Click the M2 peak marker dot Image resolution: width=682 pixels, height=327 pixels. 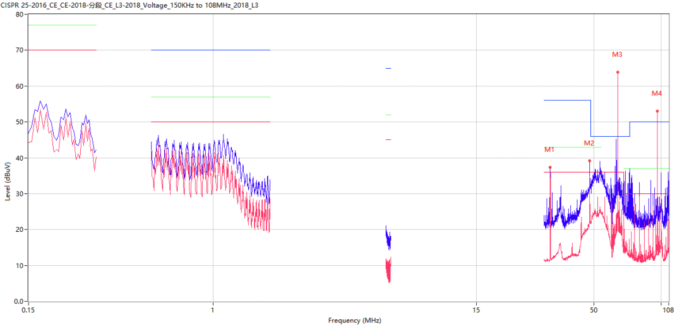[x=590, y=161]
